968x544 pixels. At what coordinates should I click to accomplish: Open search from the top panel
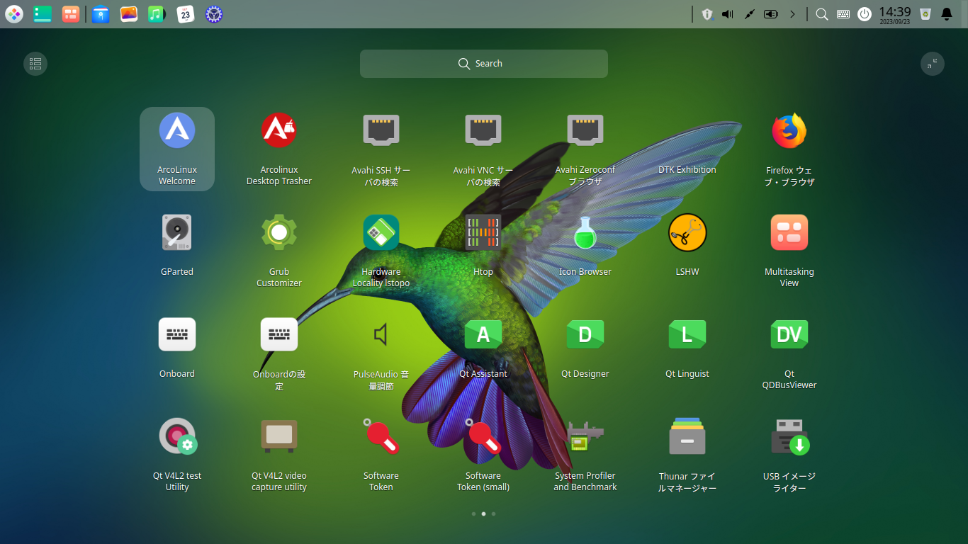(x=822, y=13)
